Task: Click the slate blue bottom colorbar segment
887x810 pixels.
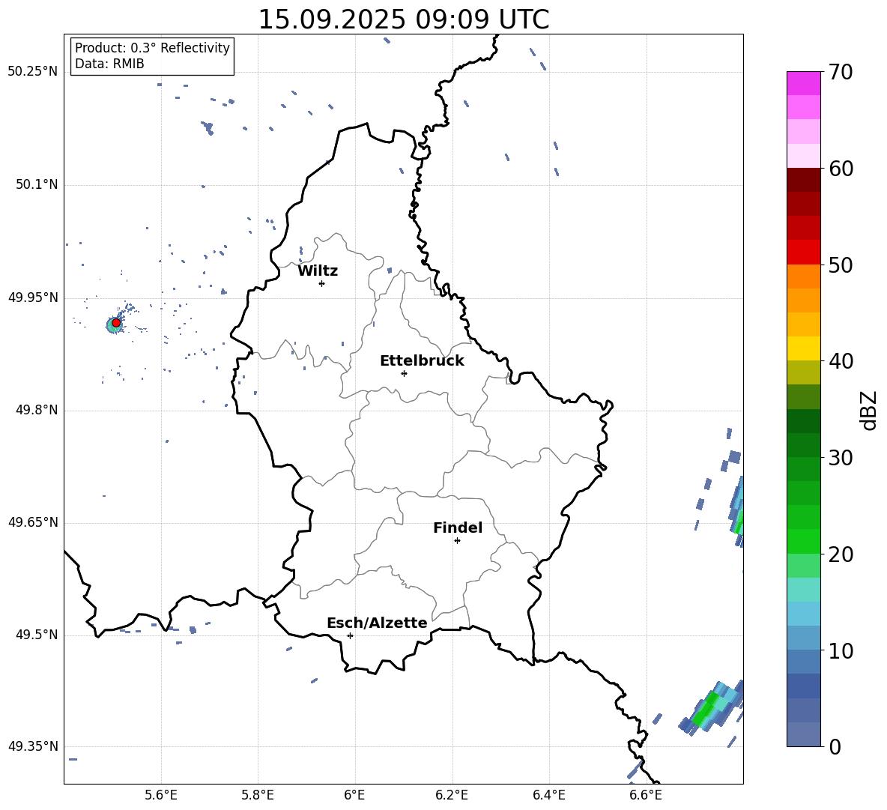Action: click(x=803, y=734)
